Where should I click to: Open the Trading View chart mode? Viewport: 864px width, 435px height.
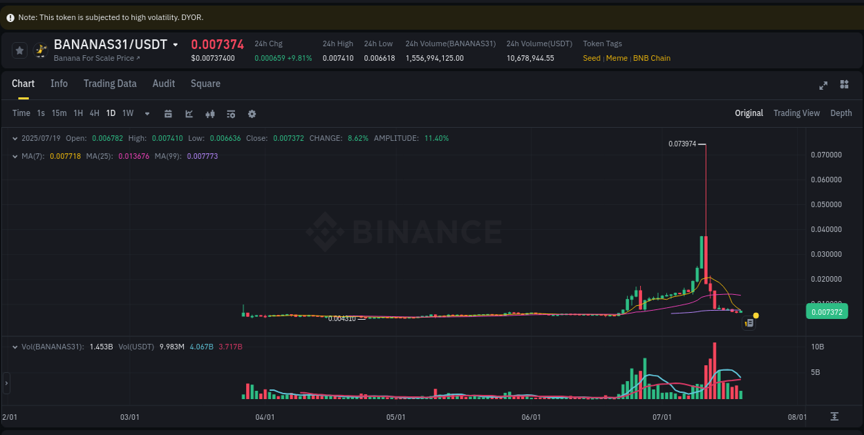tap(796, 113)
